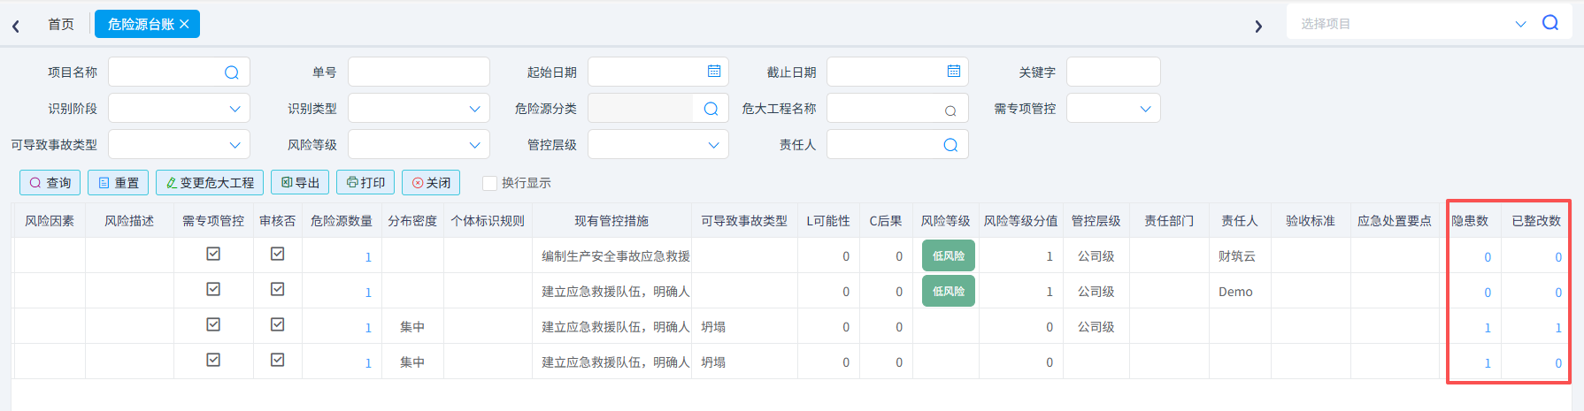The width and height of the screenshot is (1584, 411).
Task: Click the right chevron to scroll tabs forward
Action: pos(1258,27)
